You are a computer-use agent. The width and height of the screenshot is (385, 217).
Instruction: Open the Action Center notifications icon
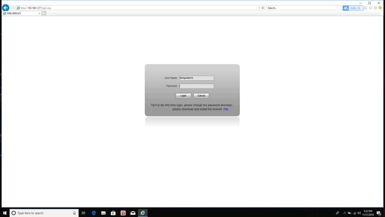click(379, 213)
